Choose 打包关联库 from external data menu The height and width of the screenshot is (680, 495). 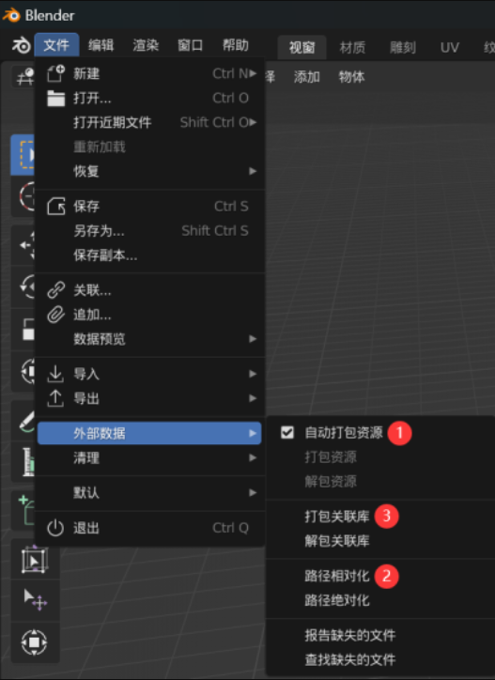pyautogui.click(x=336, y=516)
